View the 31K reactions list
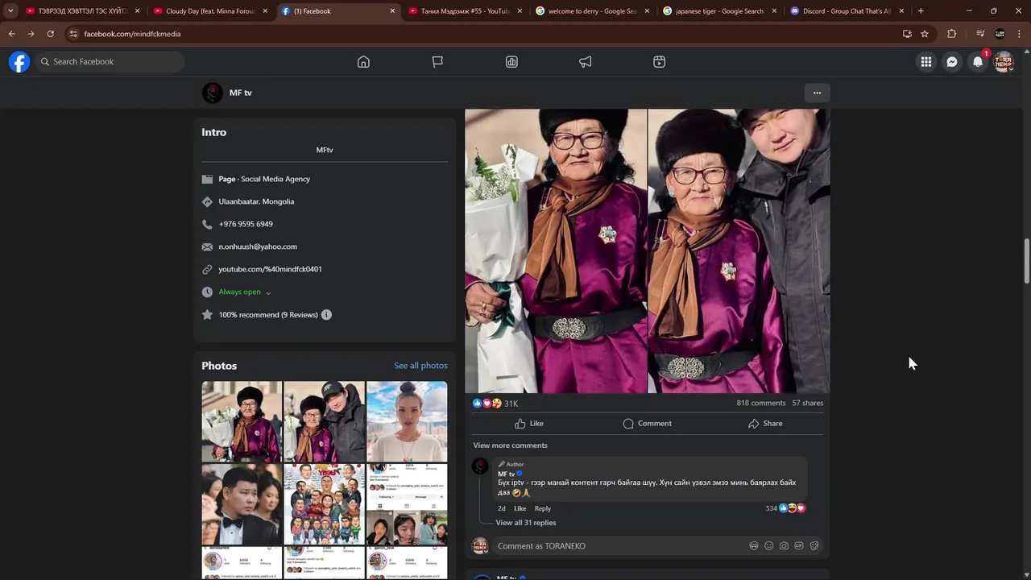This screenshot has width=1031, height=580. [x=495, y=404]
